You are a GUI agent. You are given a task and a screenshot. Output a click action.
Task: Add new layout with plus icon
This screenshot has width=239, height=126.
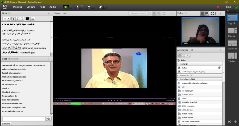click(235, 122)
